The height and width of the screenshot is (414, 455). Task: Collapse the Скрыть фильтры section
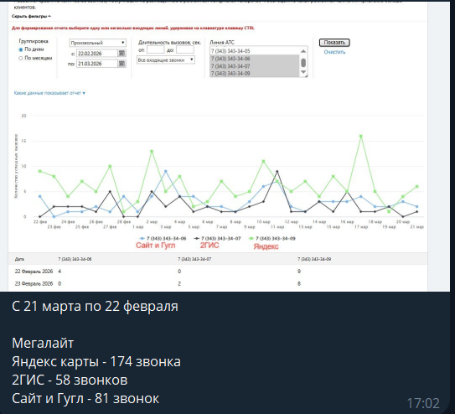click(x=31, y=16)
